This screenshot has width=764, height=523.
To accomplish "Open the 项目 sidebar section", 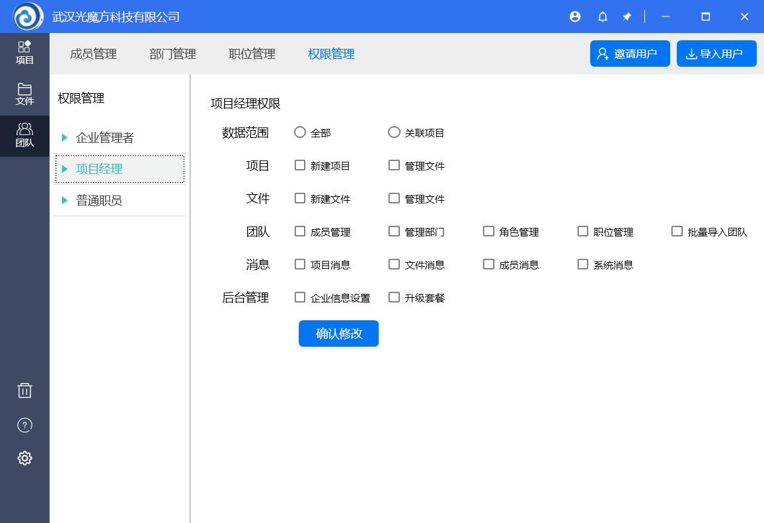I will 24,53.
